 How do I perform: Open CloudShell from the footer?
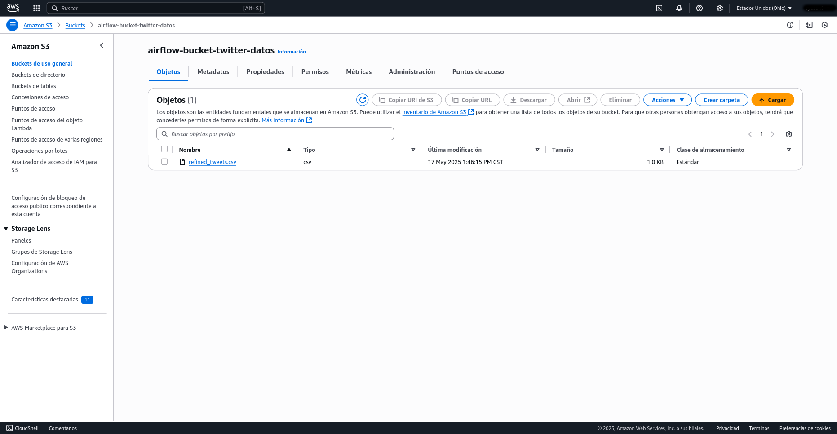22,428
